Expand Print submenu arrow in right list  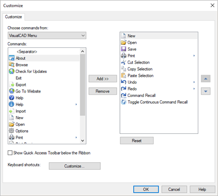click(194, 56)
